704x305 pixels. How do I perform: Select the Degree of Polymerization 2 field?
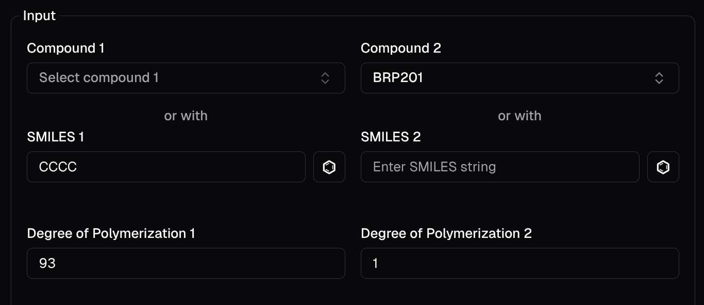point(519,263)
